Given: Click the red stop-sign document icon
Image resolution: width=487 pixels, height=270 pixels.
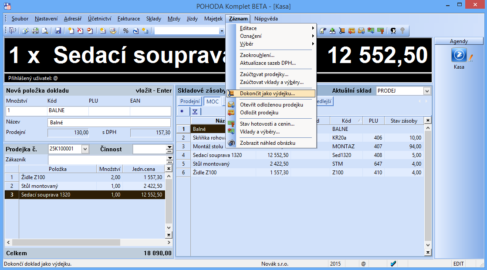Looking at the screenshot, I should pyautogui.click(x=90, y=31).
